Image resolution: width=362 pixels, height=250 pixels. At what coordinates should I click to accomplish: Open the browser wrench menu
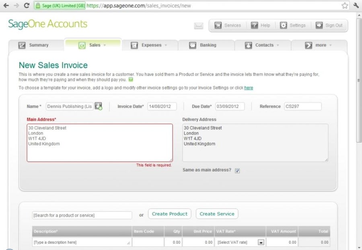click(356, 6)
